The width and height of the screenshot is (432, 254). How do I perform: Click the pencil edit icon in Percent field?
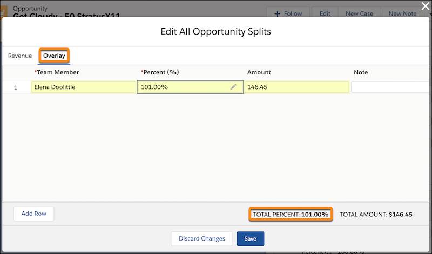(x=233, y=87)
